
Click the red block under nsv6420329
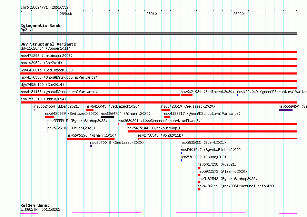pyautogui.click(x=50, y=117)
